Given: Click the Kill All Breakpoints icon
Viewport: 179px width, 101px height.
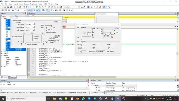Looking at the screenshot, I should 100,7.
